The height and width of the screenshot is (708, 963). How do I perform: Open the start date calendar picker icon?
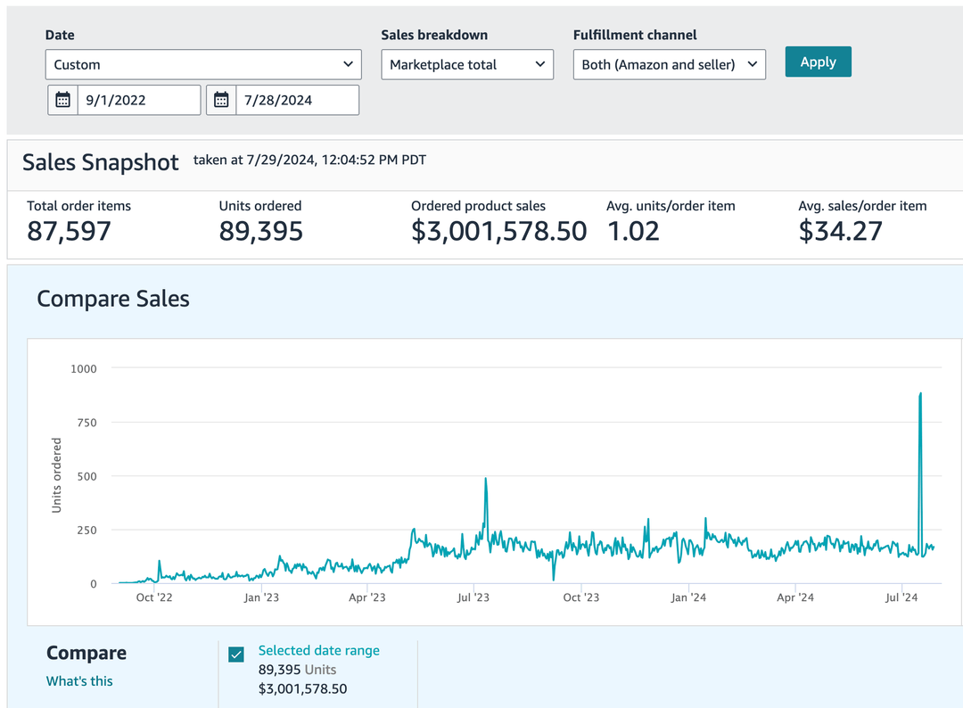coord(62,100)
